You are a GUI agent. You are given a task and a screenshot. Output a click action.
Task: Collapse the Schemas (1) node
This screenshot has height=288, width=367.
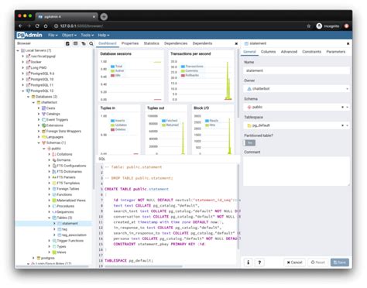click(x=39, y=142)
